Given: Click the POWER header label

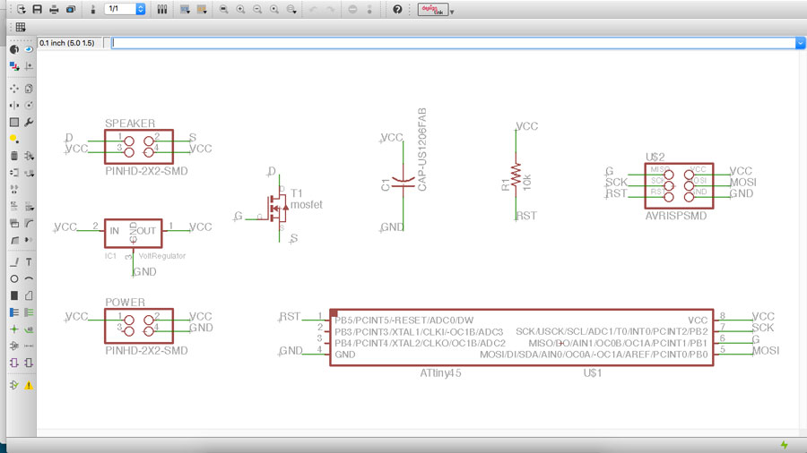Looking at the screenshot, I should click(x=125, y=303).
